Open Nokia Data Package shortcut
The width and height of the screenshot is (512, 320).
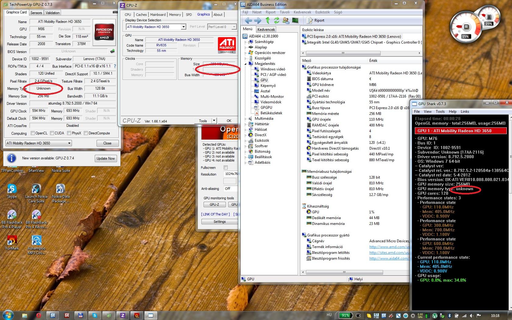(x=61, y=194)
